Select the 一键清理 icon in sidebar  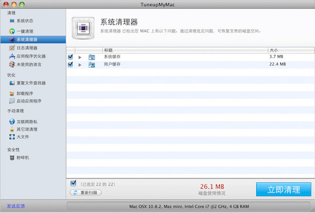tap(12, 31)
